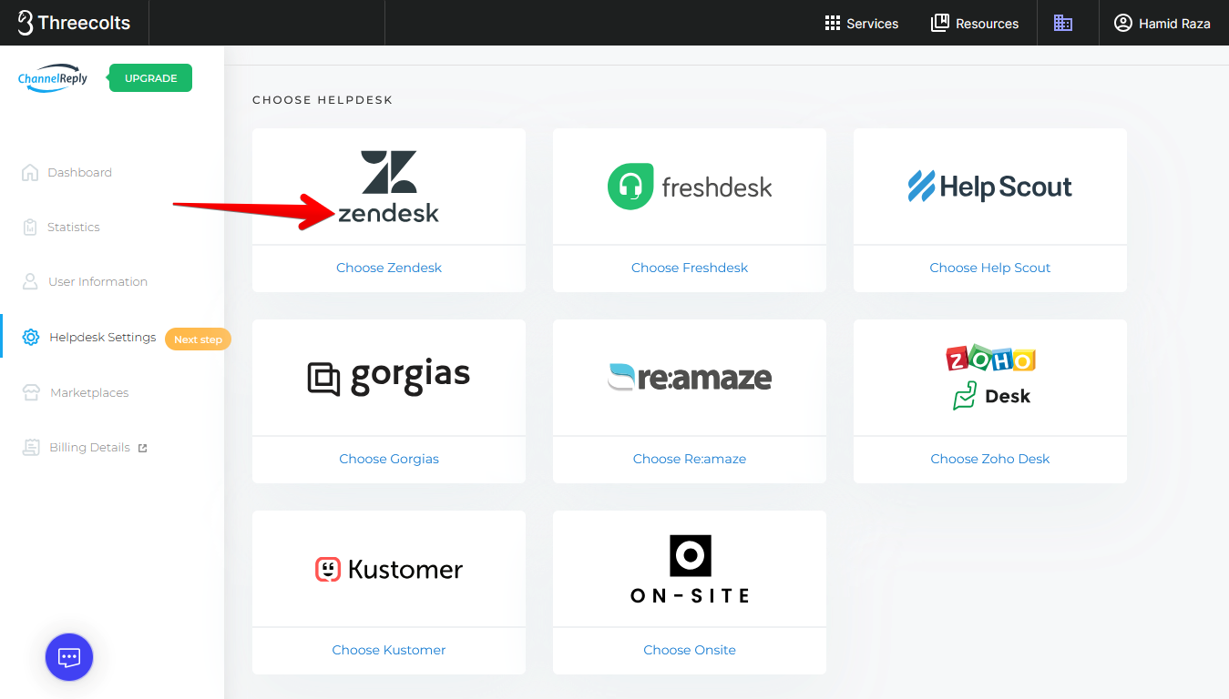The image size is (1229, 699).
Task: Click Choose Freshdesk link
Action: point(690,268)
